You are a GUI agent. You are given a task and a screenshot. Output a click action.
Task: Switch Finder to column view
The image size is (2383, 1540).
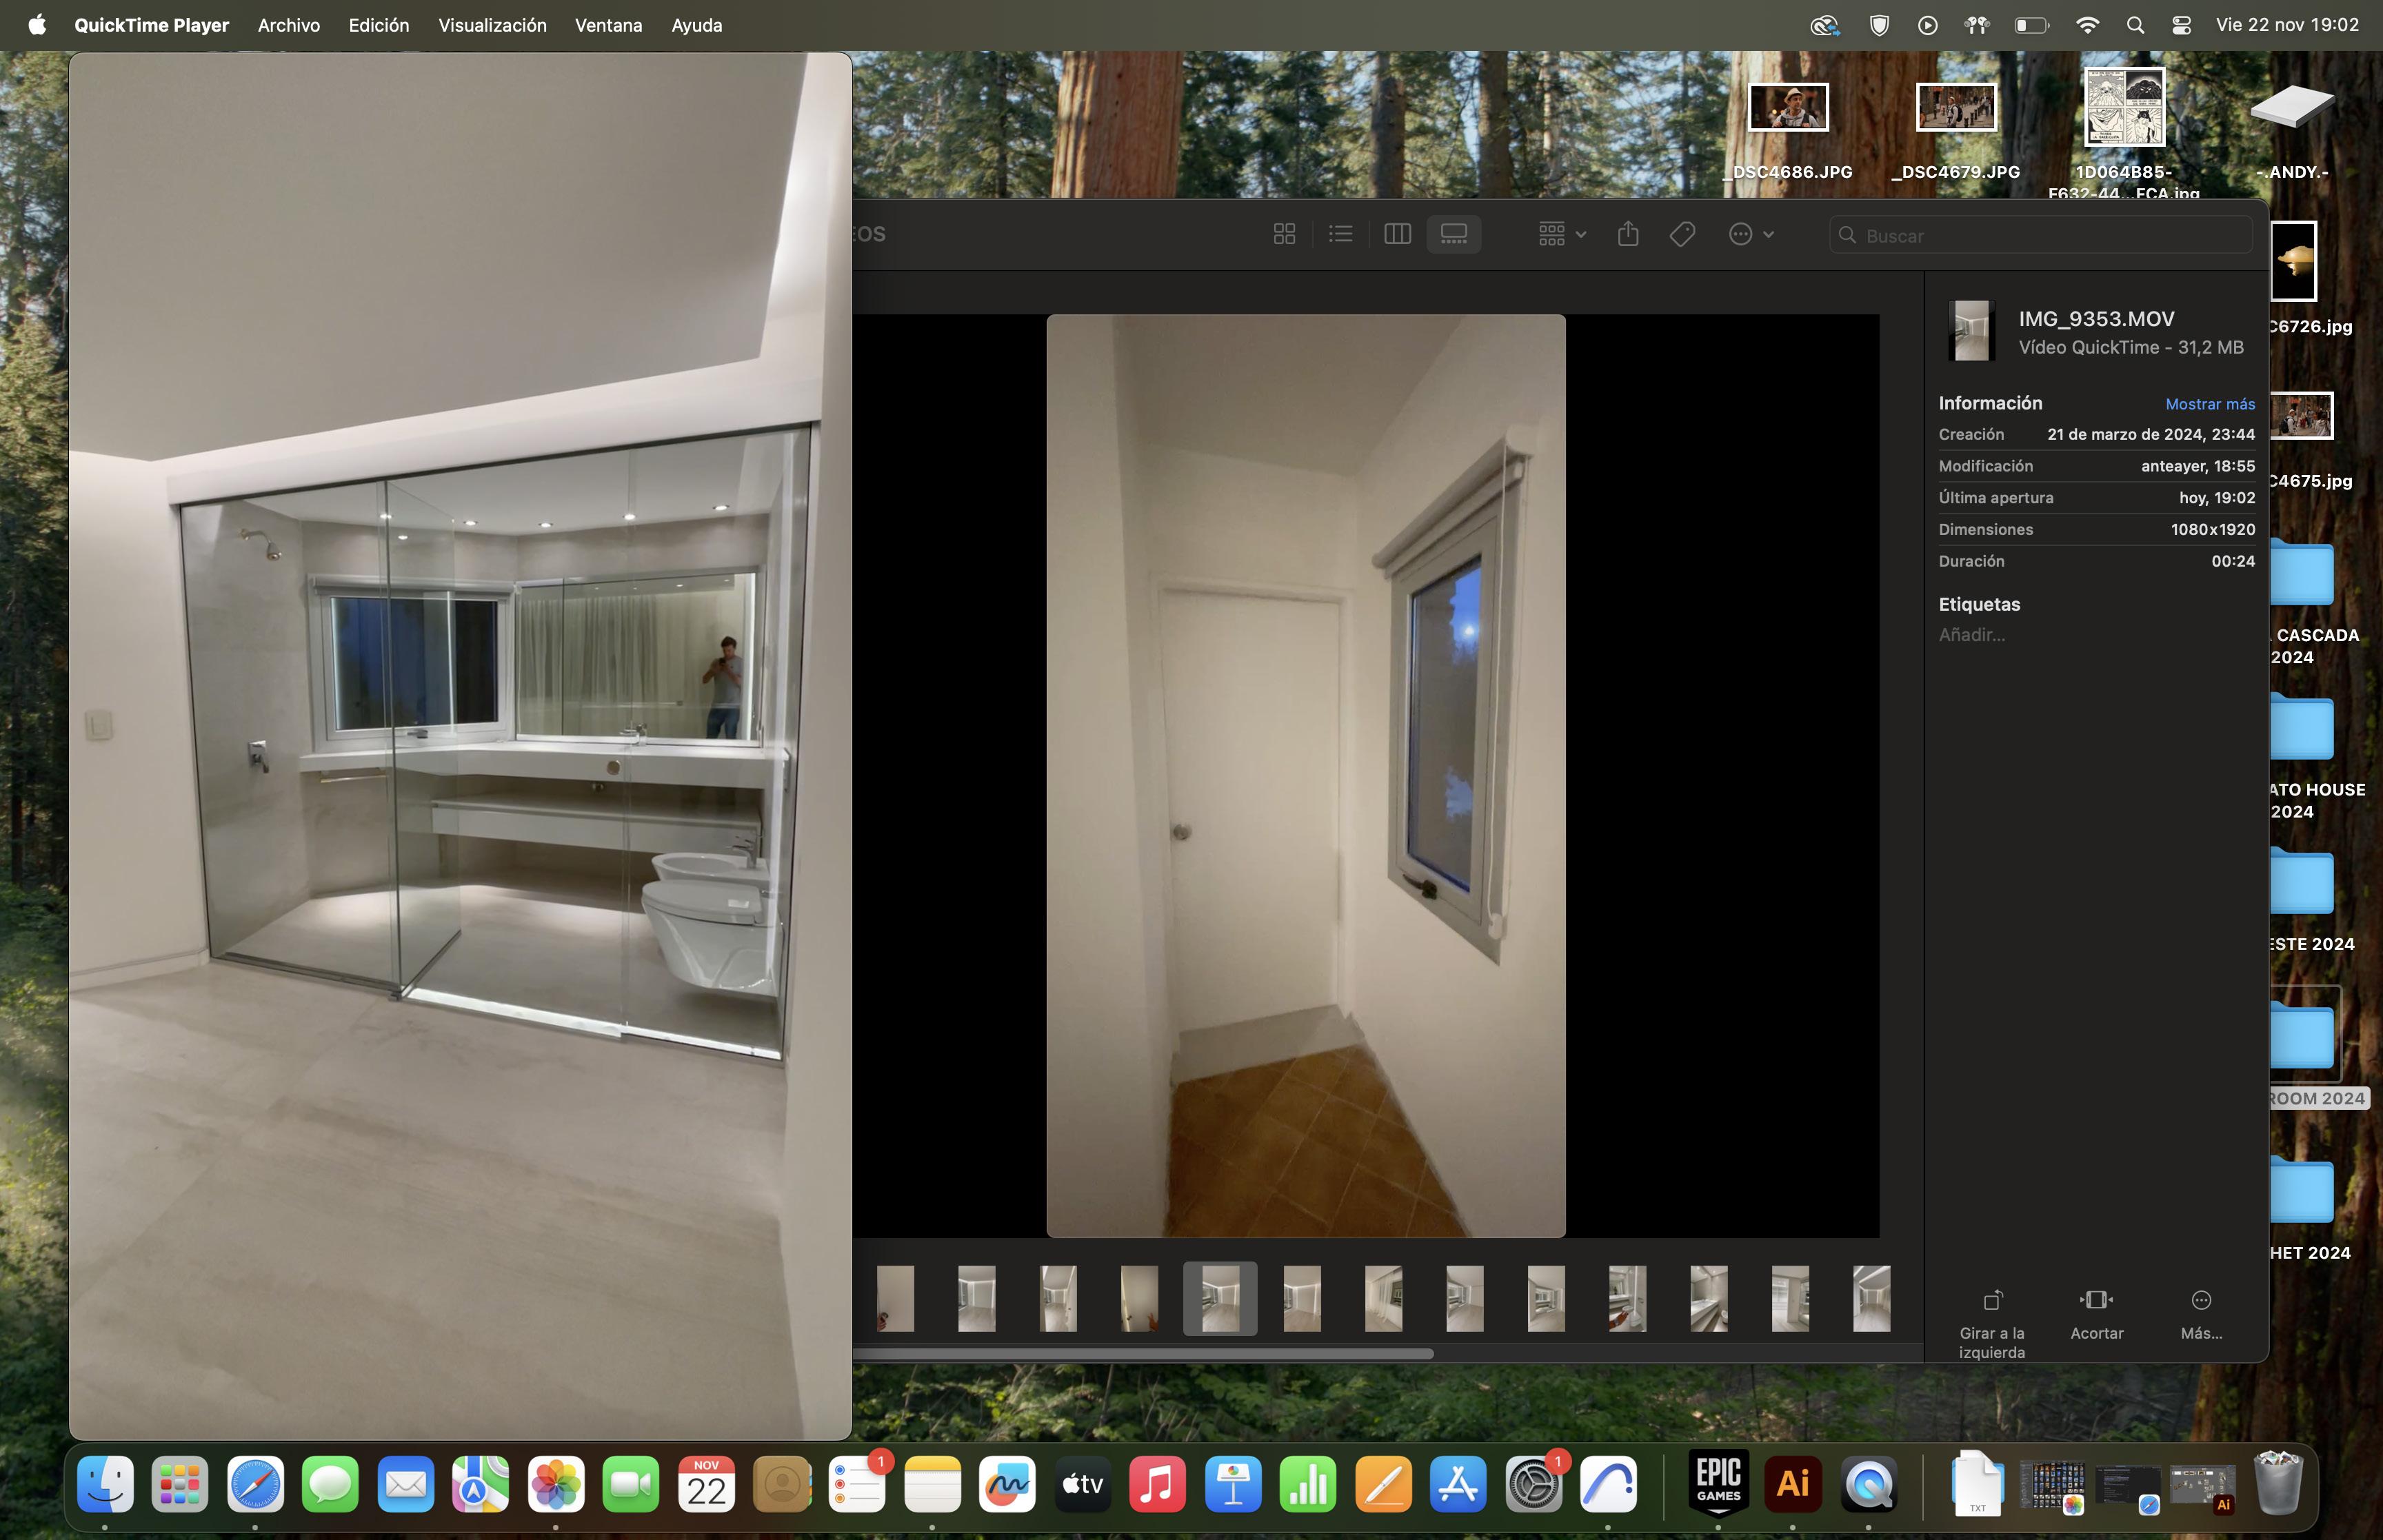click(x=1397, y=234)
